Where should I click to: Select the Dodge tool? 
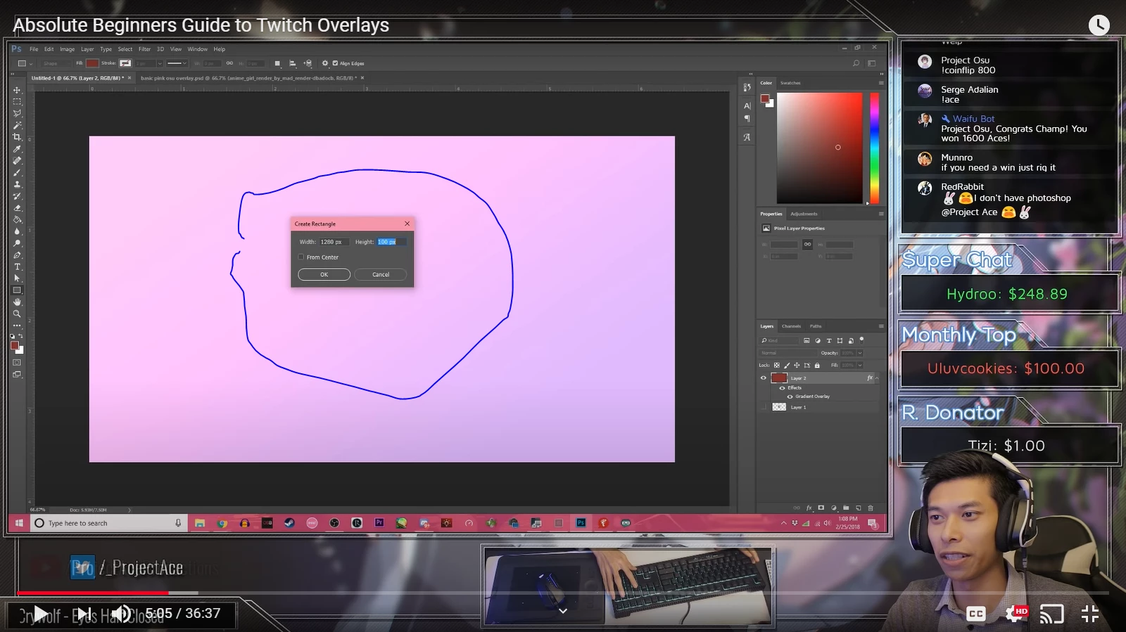pos(17,243)
